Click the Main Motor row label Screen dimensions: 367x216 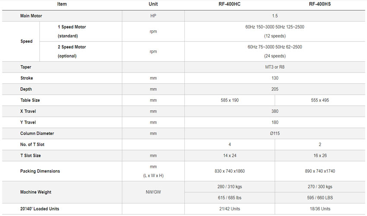pos(32,16)
